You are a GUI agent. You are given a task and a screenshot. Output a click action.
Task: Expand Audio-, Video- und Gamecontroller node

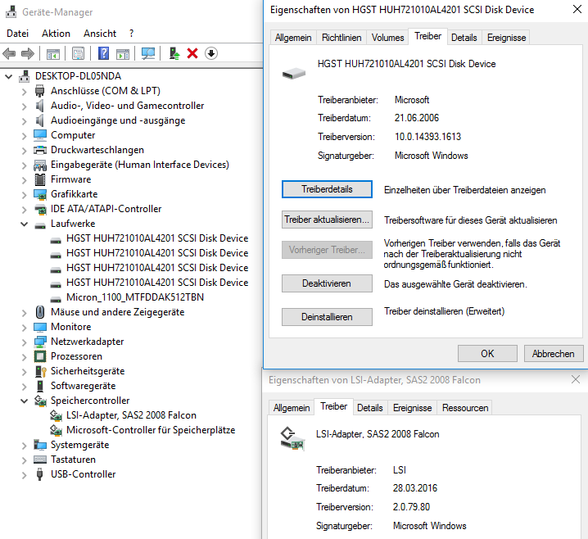pyautogui.click(x=25, y=106)
